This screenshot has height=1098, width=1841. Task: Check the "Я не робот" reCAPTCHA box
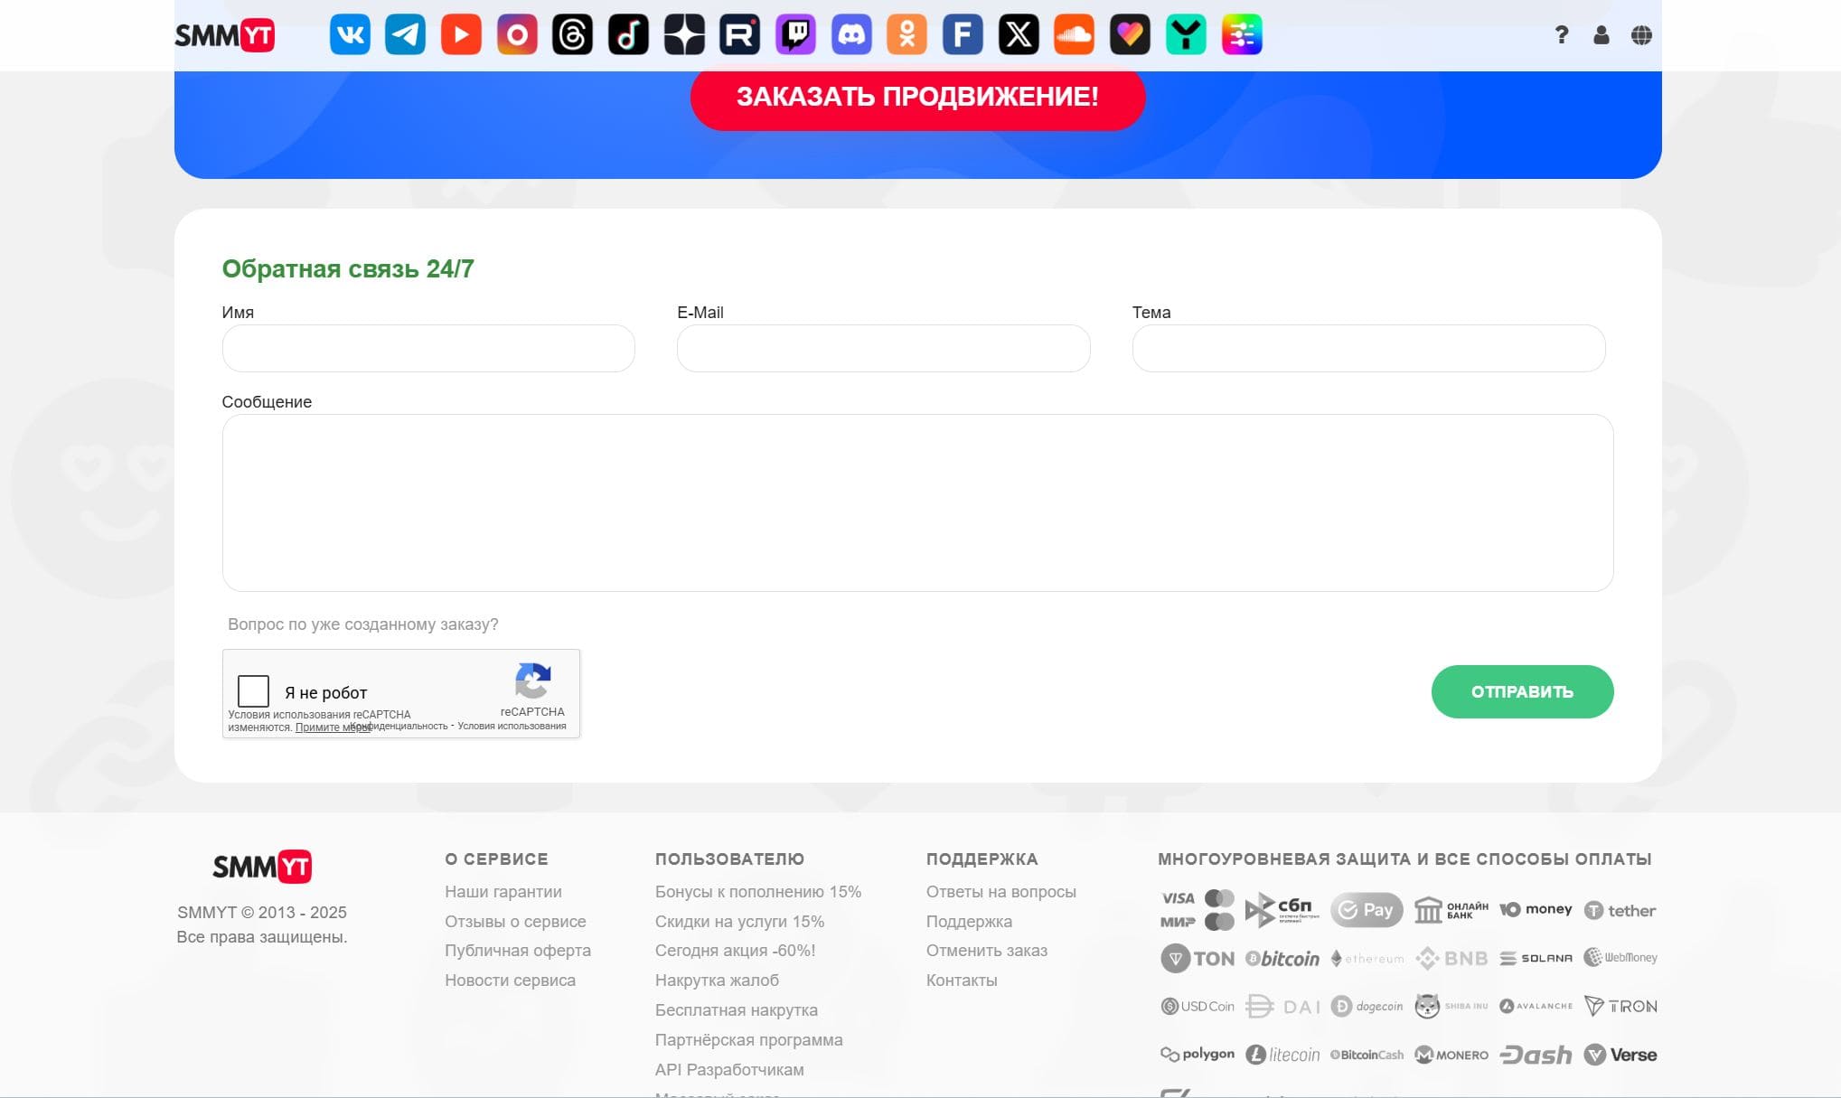pyautogui.click(x=253, y=691)
